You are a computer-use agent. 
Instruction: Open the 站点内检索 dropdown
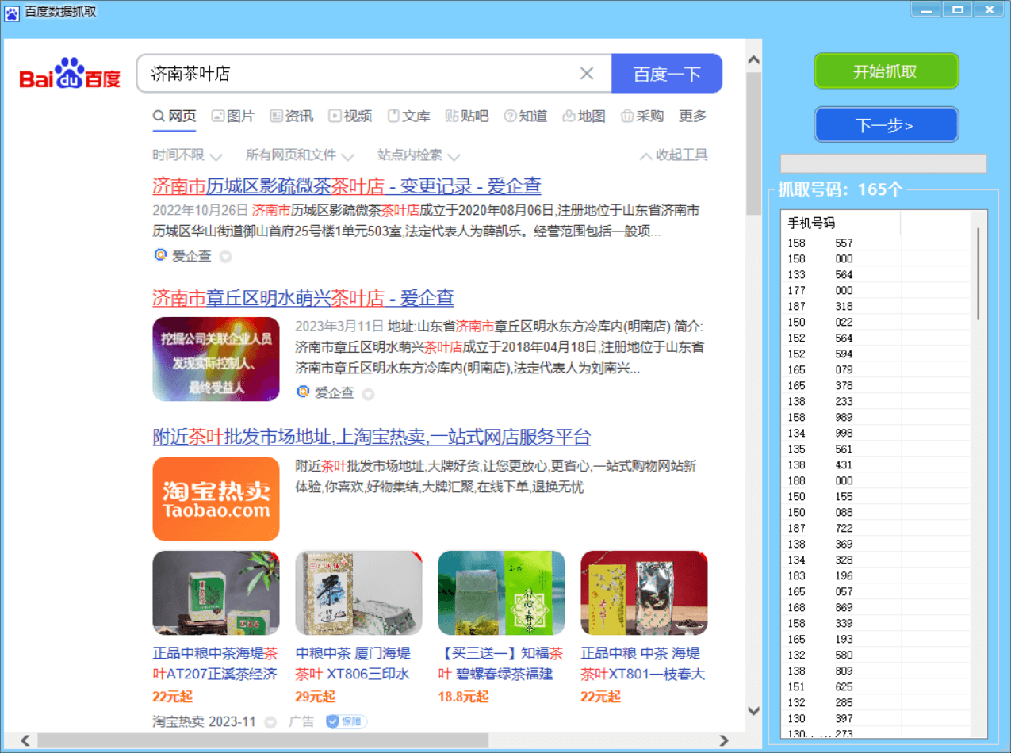[x=419, y=155]
